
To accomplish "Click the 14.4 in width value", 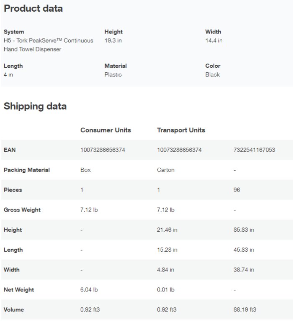I will click(214, 41).
